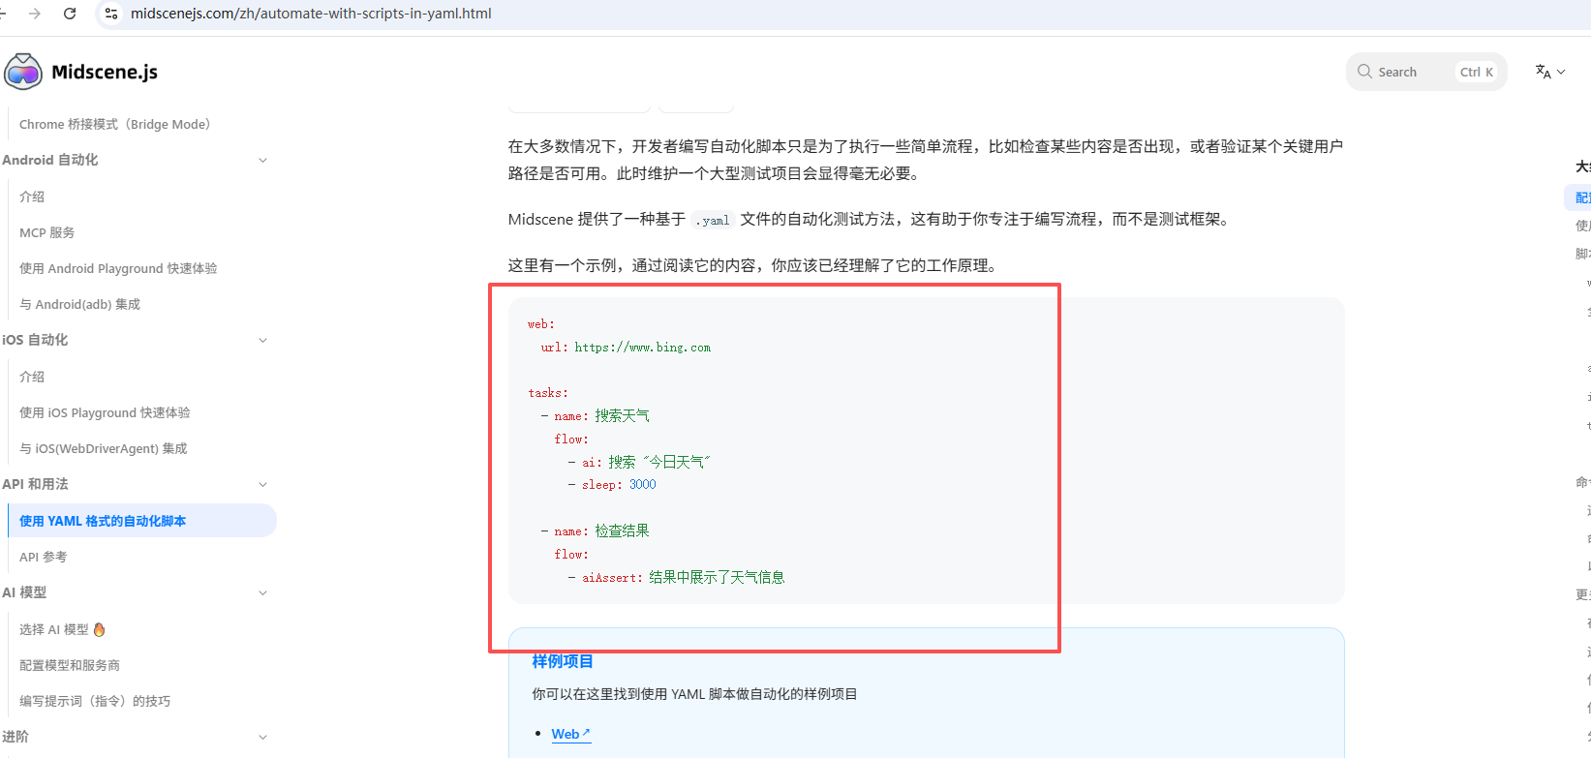Click the Ctrl K shortcut hint

click(1477, 72)
